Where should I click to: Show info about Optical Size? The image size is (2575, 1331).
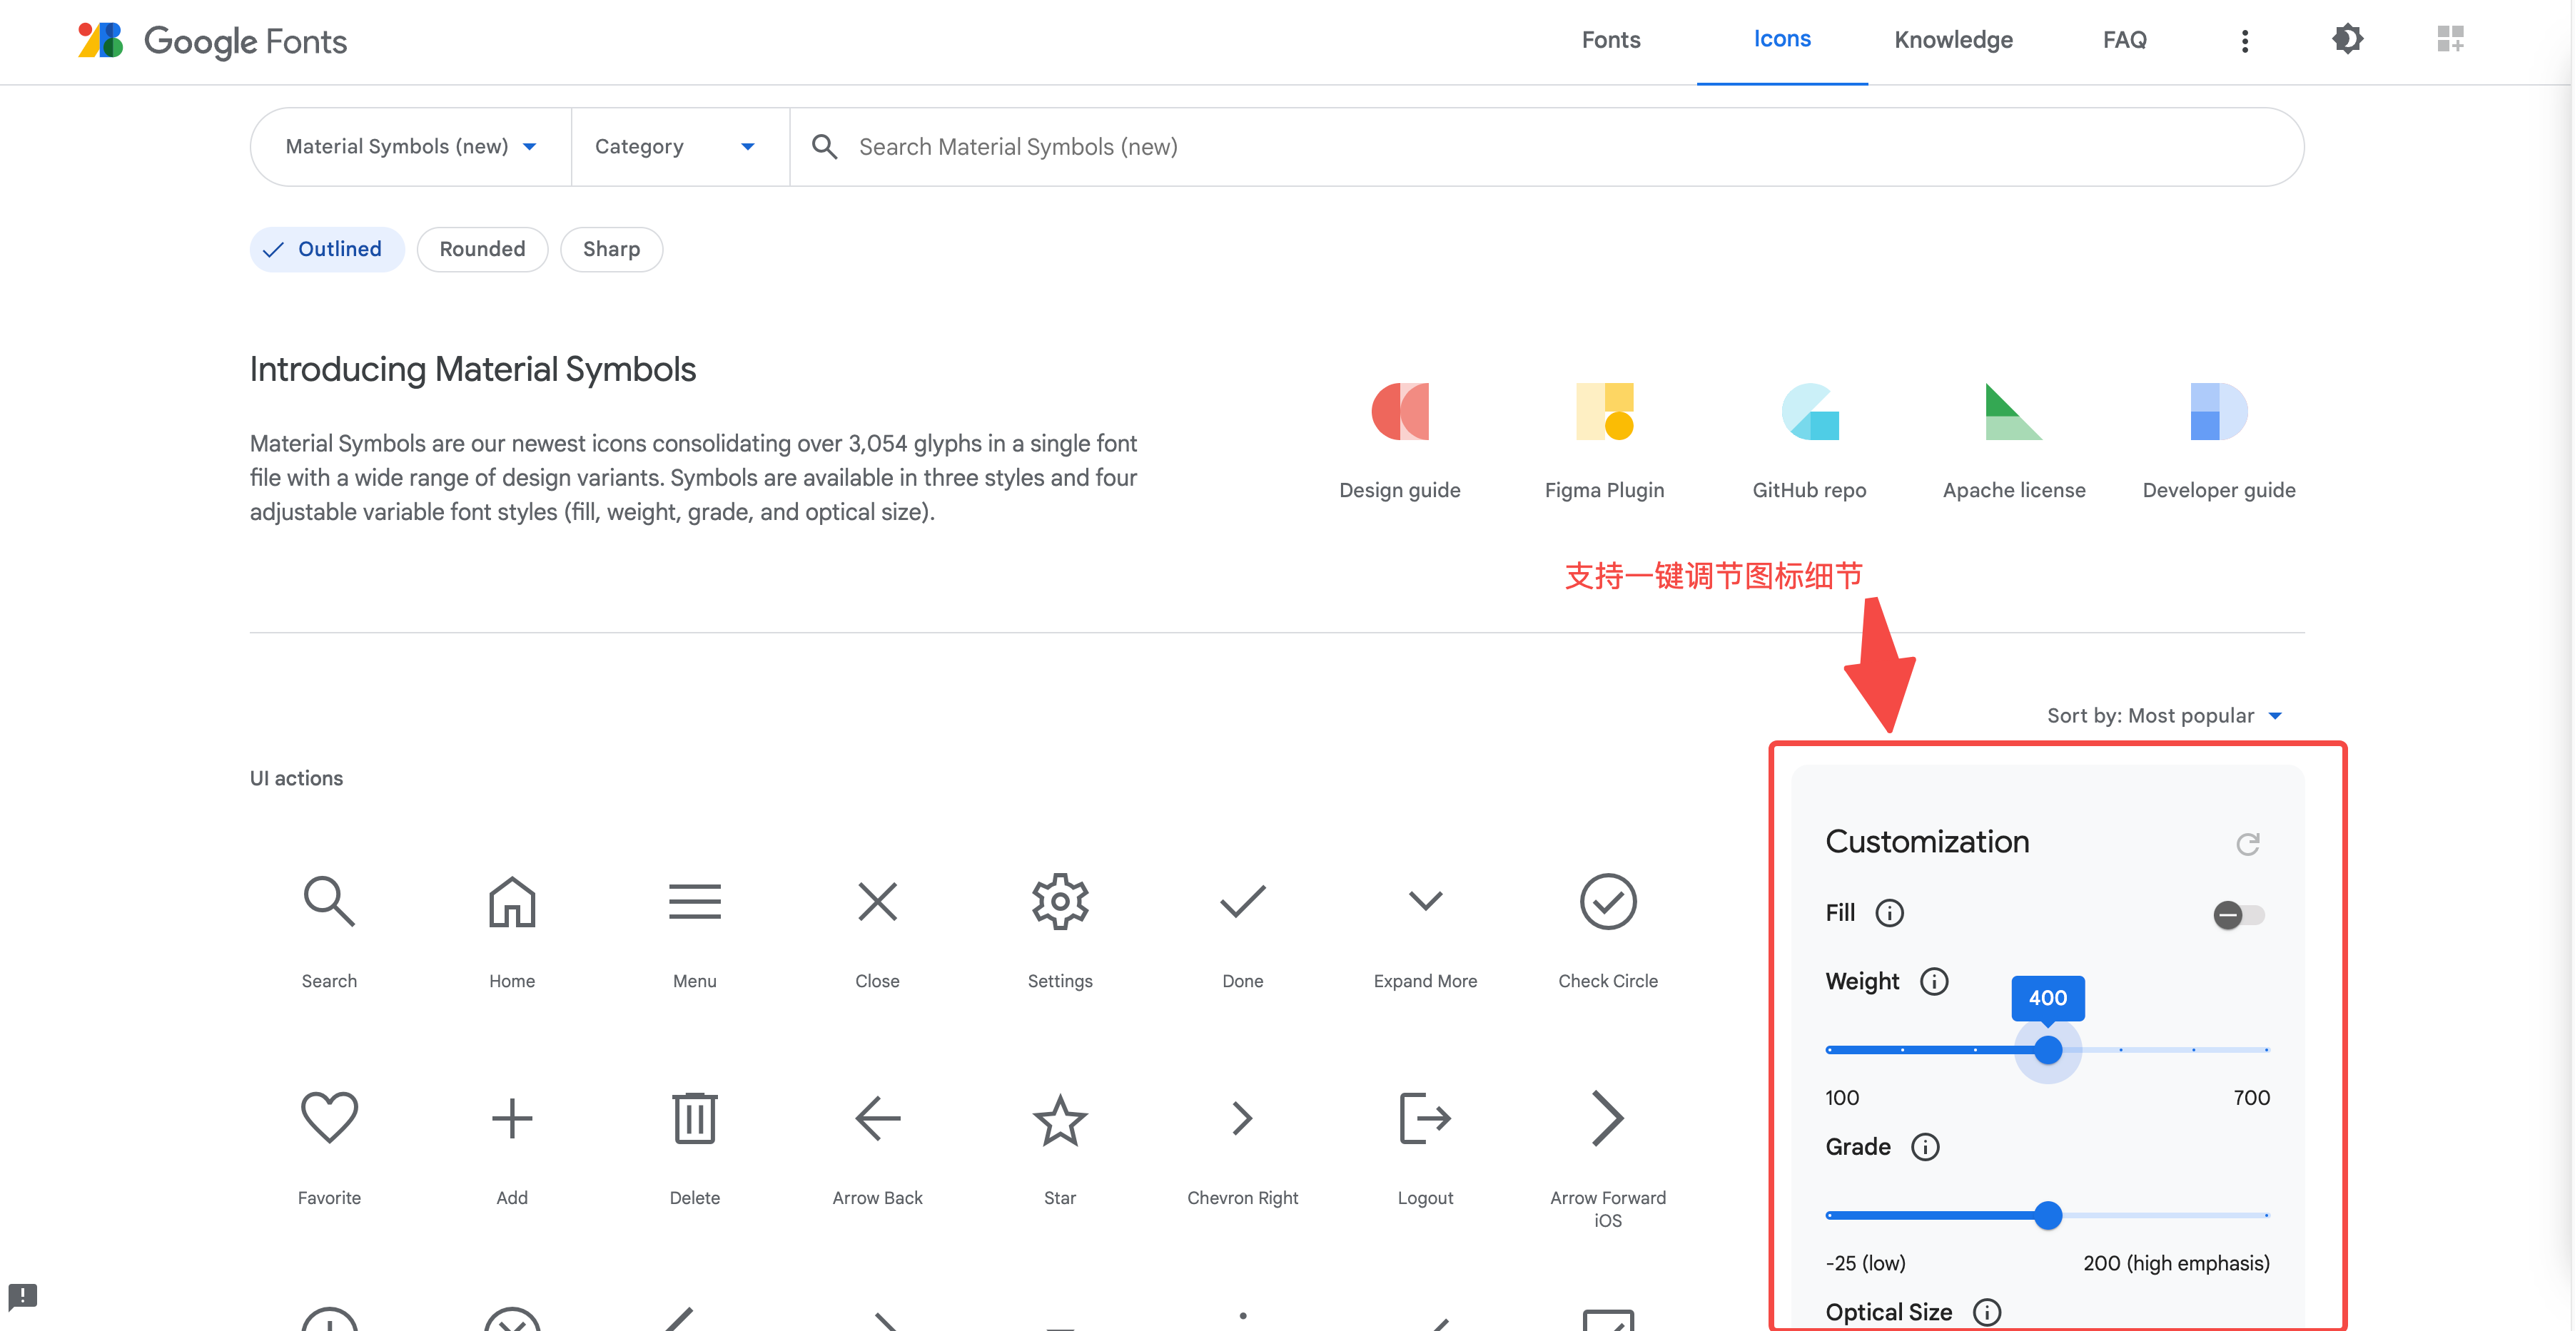coord(1986,1312)
